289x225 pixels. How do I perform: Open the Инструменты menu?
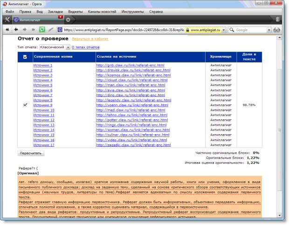tap(132, 12)
